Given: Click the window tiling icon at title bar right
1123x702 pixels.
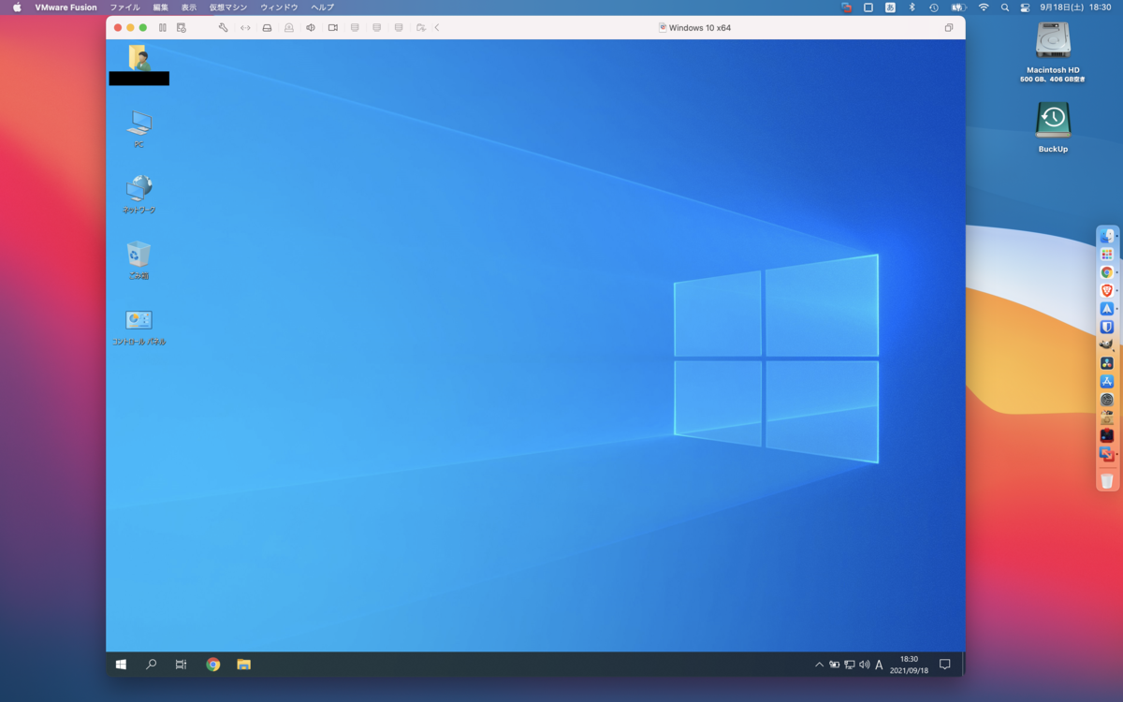Looking at the screenshot, I should 948,28.
